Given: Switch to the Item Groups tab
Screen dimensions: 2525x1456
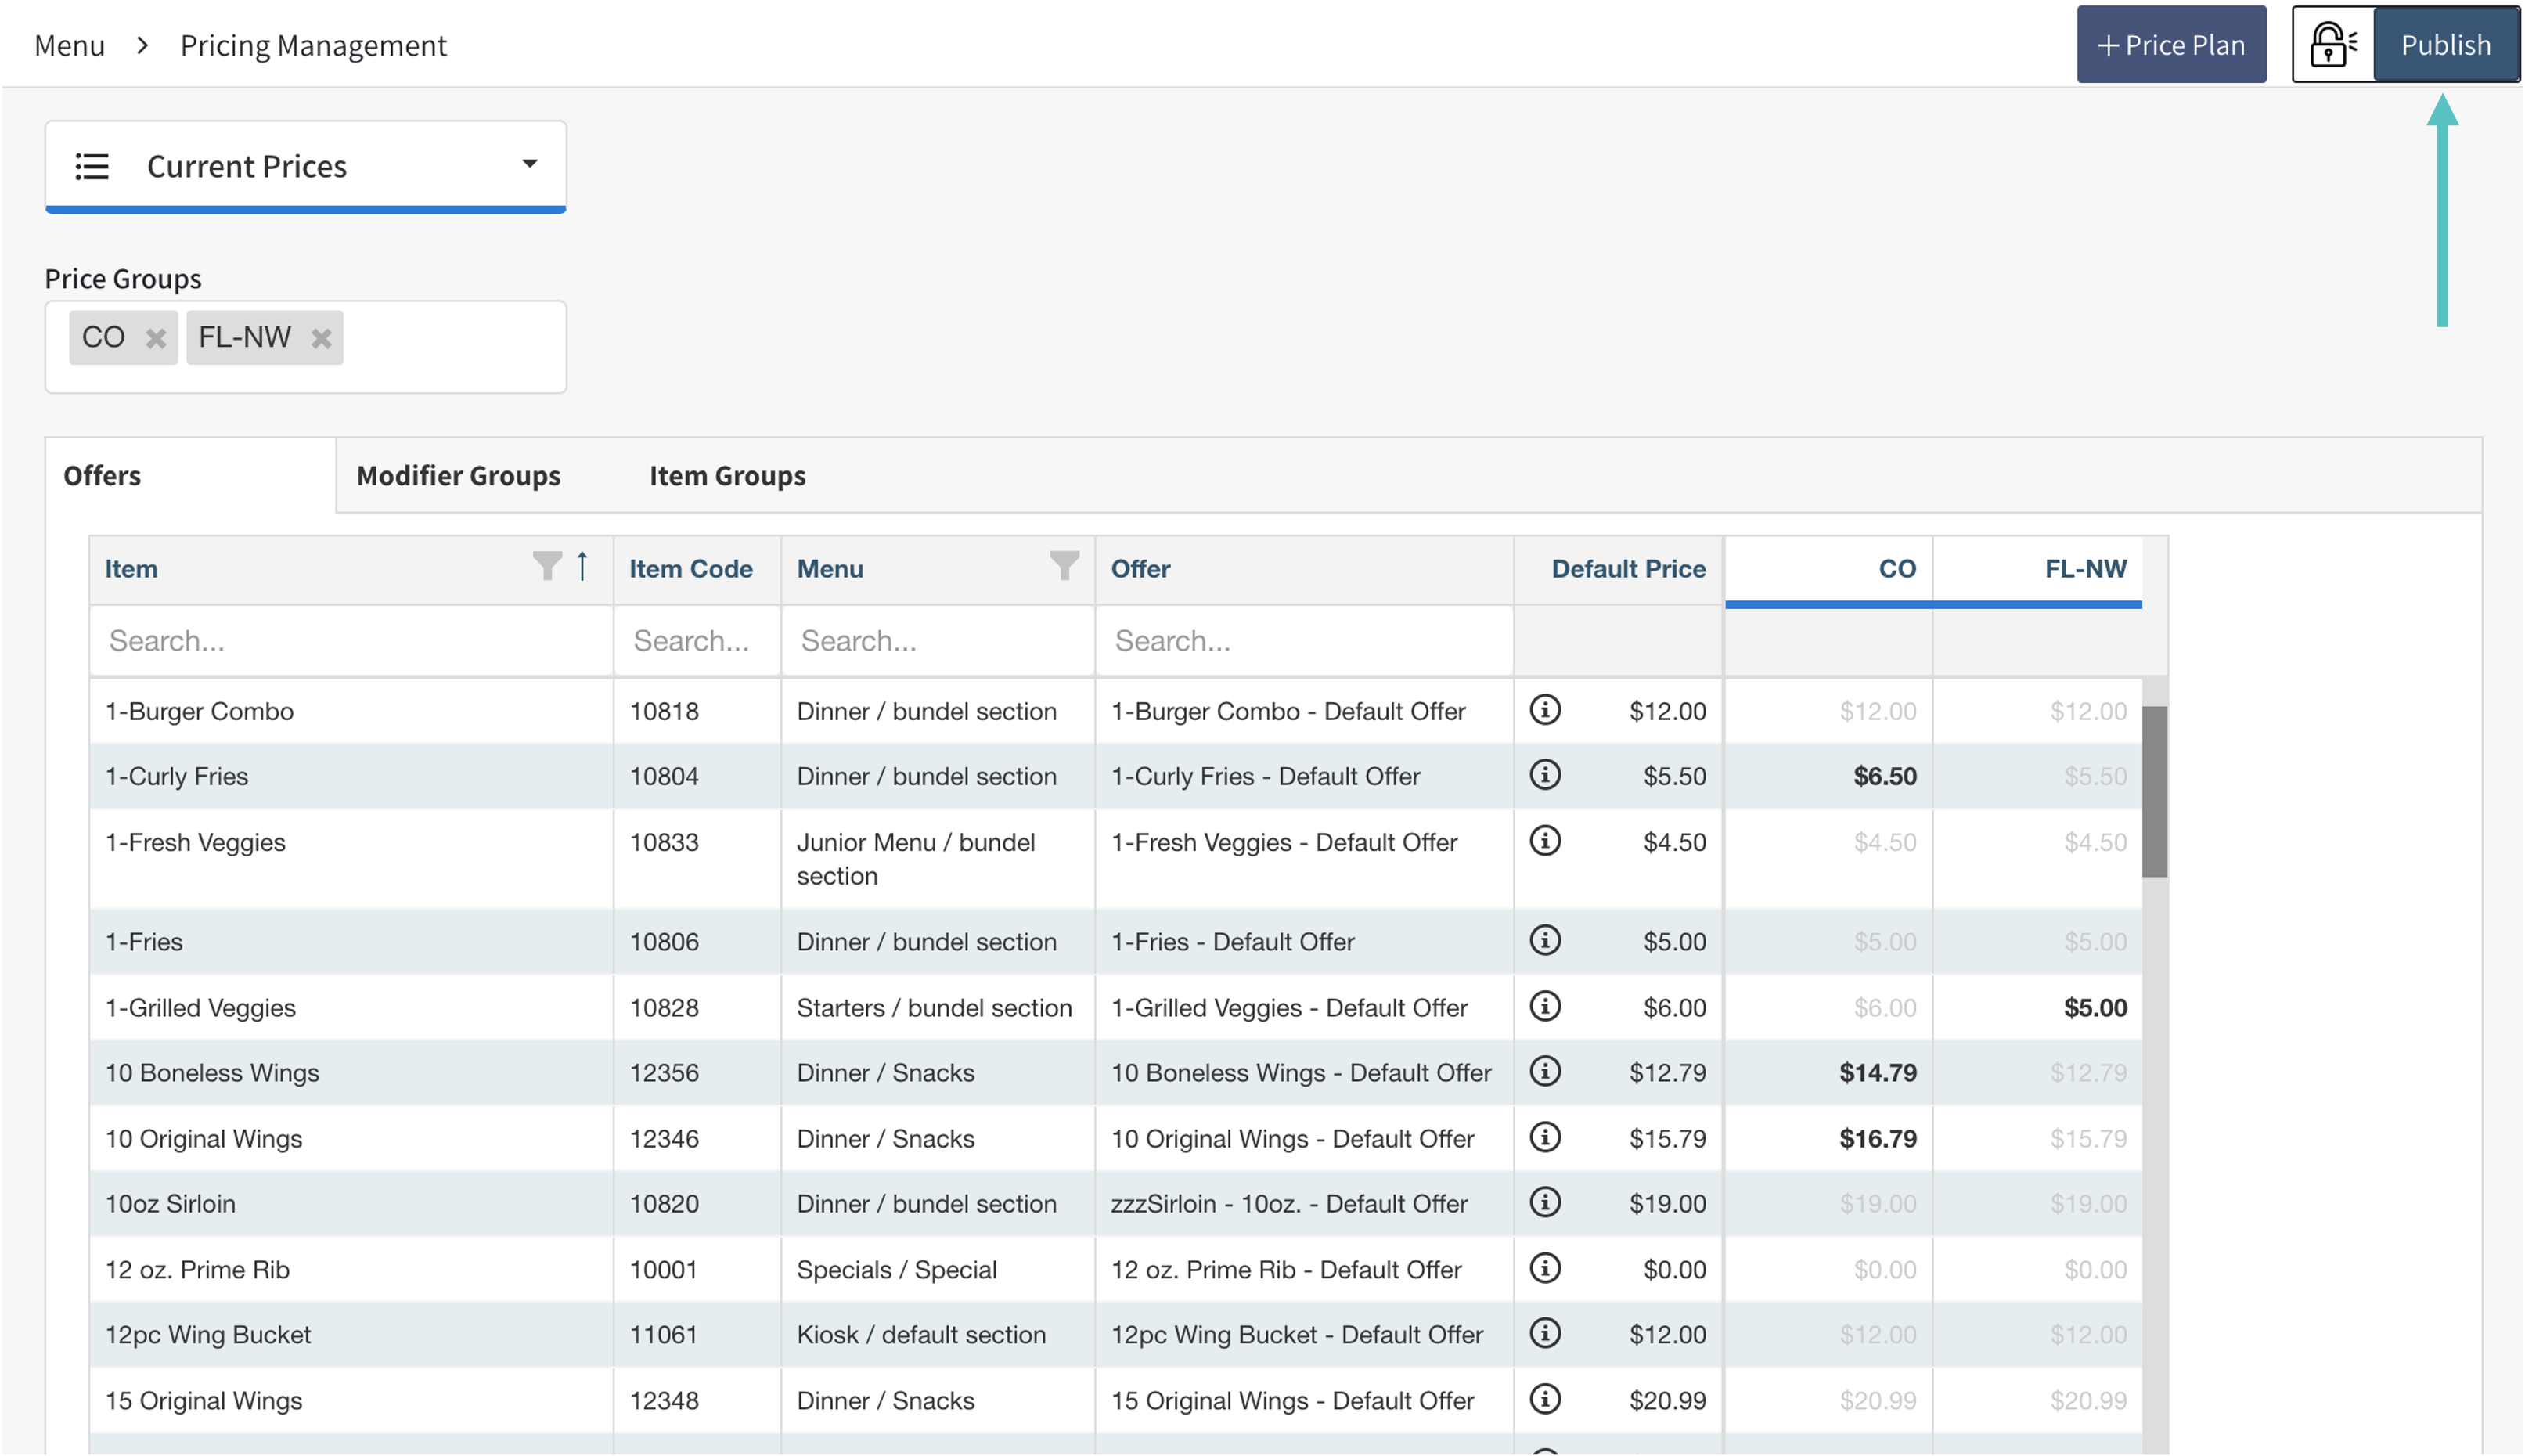Looking at the screenshot, I should click(726, 476).
